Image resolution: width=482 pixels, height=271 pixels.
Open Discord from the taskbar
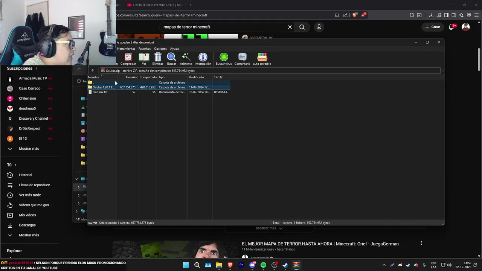tap(252, 265)
